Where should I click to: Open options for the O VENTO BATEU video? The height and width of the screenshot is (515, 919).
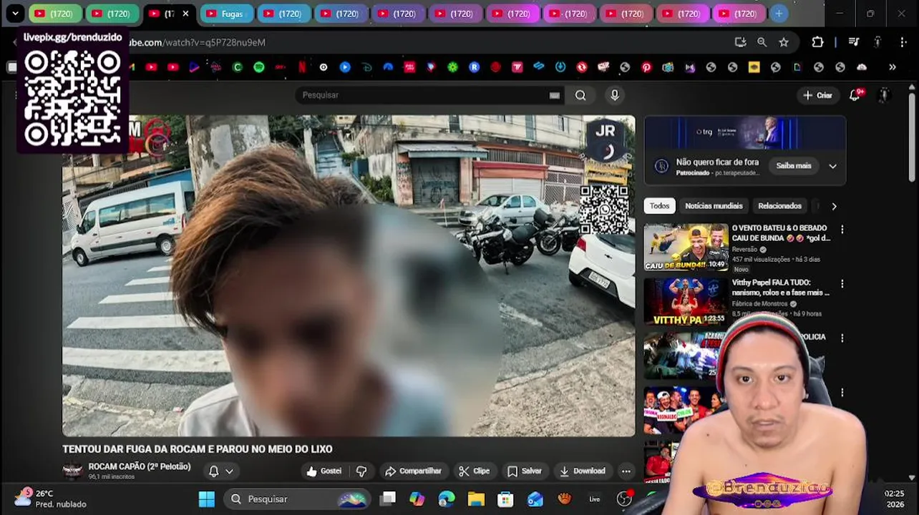pyautogui.click(x=842, y=230)
